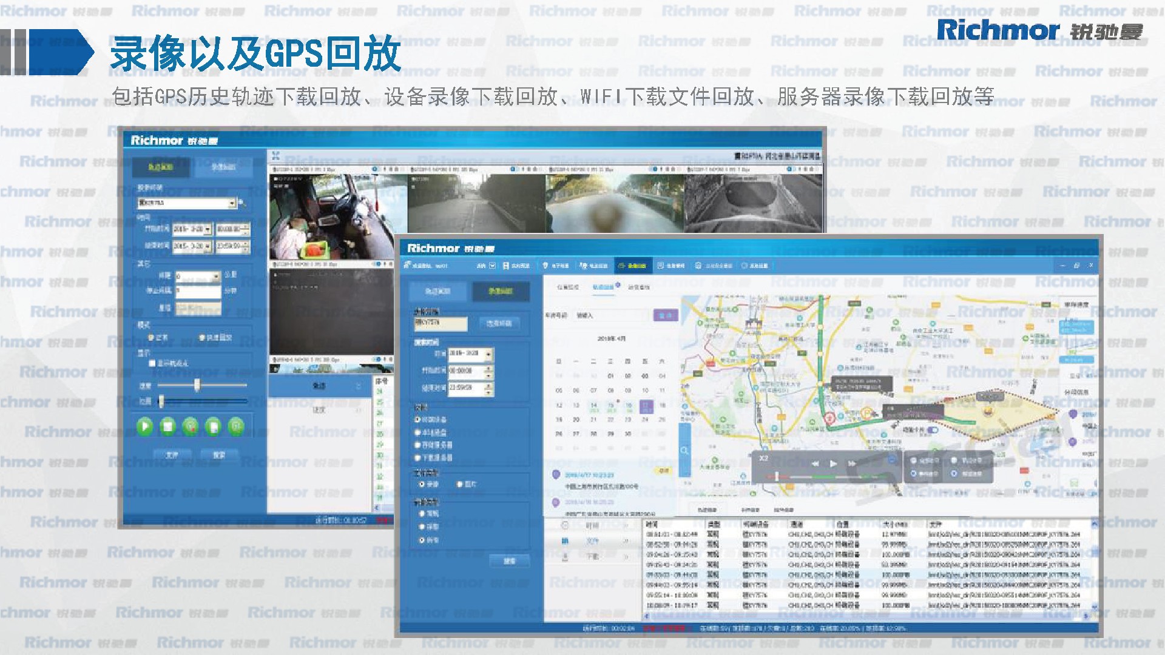Click play button on map playback bar
Screen dimensions: 1165x655
834,464
